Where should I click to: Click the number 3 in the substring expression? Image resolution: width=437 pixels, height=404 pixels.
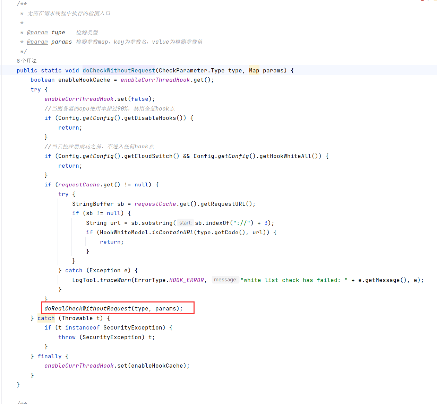click(x=266, y=223)
